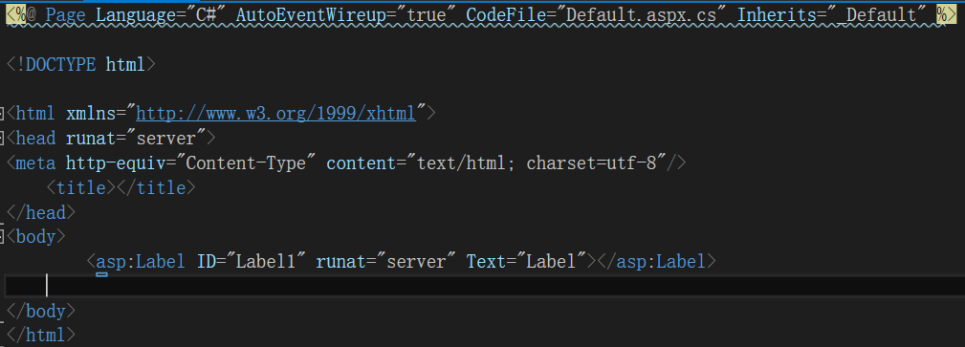Click the closing body tag
Screen dimensions: 965x347
click(x=40, y=311)
